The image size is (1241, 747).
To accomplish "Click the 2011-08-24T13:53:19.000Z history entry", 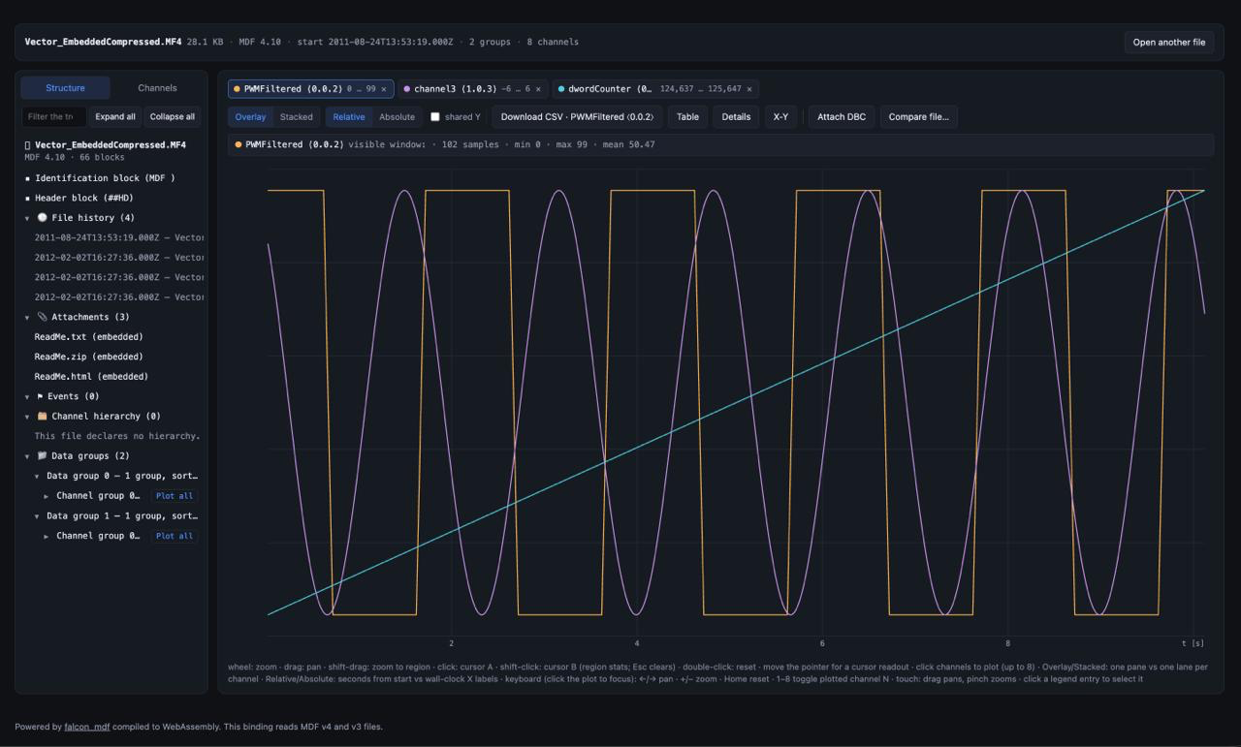I will click(x=118, y=237).
